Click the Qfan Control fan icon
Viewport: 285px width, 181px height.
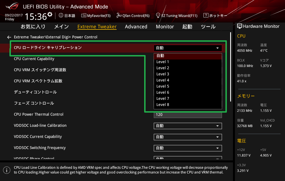pos(119,16)
